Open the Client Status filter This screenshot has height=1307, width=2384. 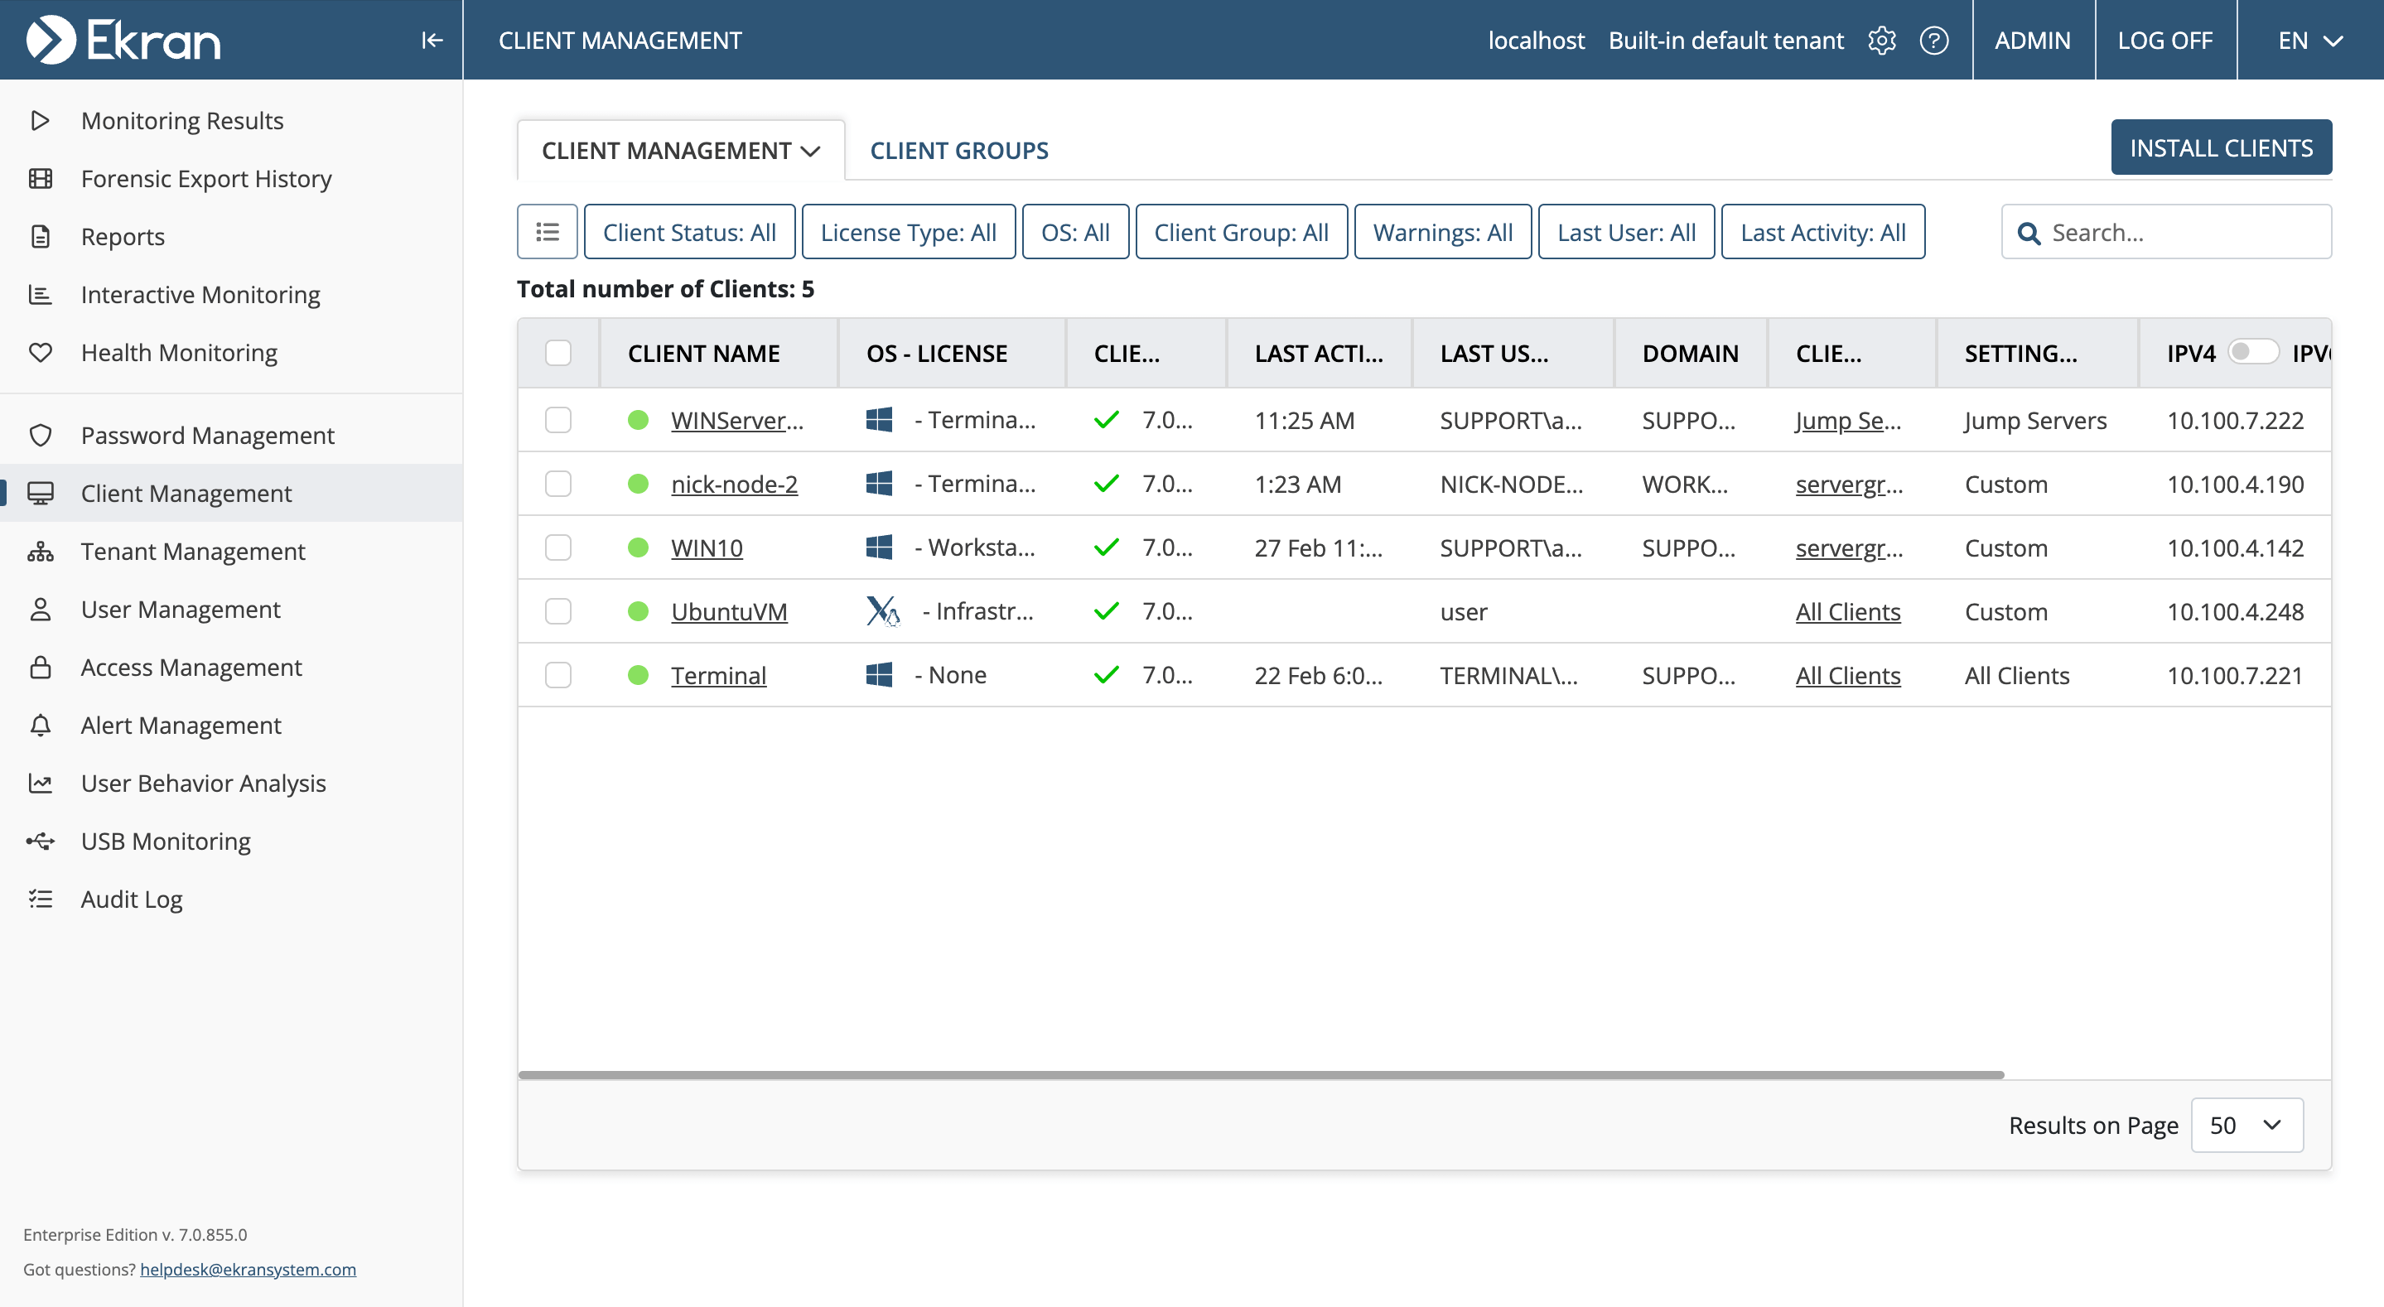point(688,231)
